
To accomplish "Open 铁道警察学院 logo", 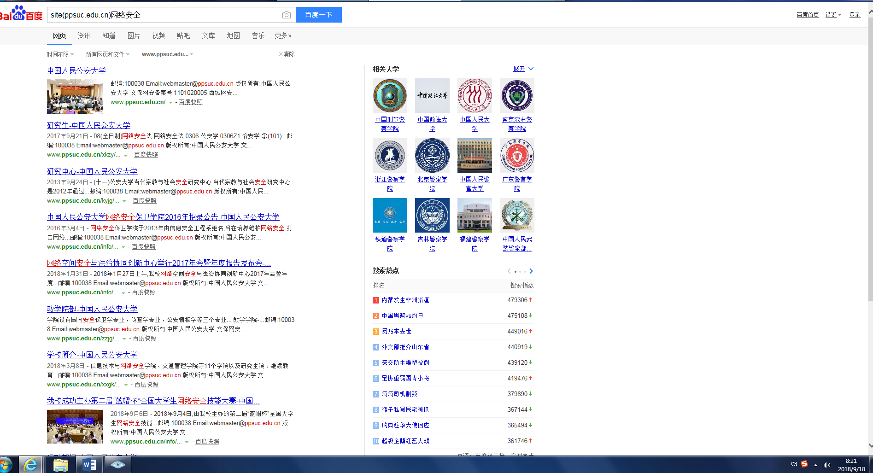I will tap(390, 215).
